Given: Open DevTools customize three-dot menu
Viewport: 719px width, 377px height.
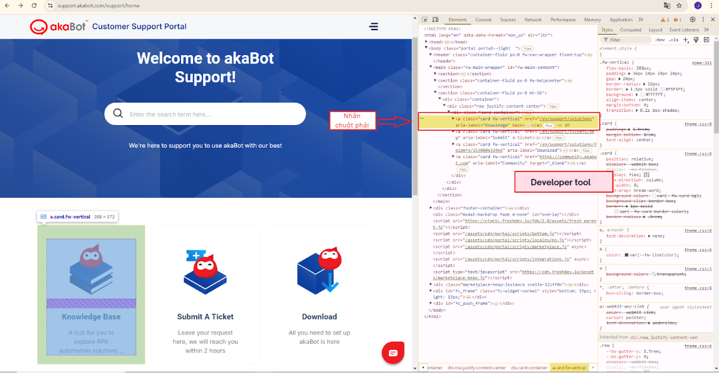Looking at the screenshot, I should click(x=702, y=20).
